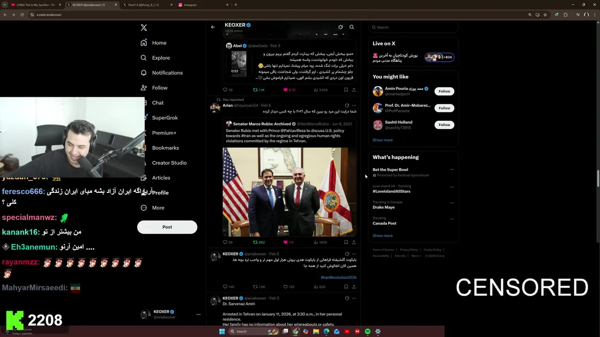Toggle repost on Arian's post with 862 reposts

(259, 242)
